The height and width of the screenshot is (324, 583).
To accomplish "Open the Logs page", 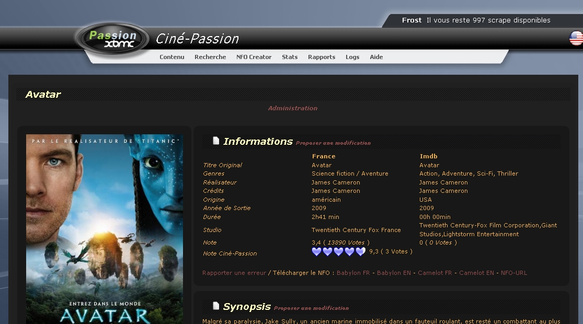I will pos(352,57).
